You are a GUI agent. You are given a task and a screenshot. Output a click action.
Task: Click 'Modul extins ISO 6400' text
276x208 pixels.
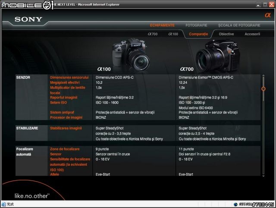tap(196, 108)
